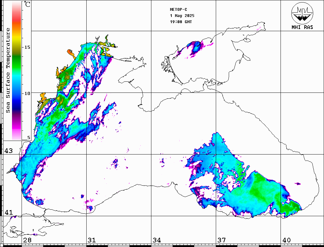Select the METOP-C satellite title
324x247 pixels.
[x=178, y=10]
